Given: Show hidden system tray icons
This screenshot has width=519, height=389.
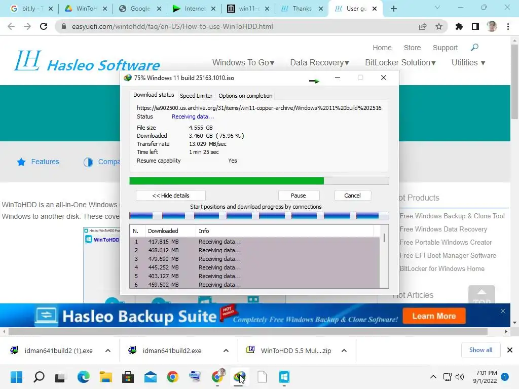Looking at the screenshot, I should pyautogui.click(x=433, y=377).
